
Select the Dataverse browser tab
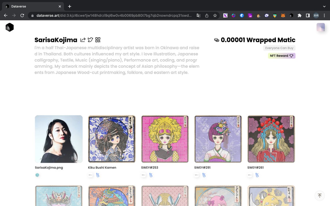click(x=30, y=6)
